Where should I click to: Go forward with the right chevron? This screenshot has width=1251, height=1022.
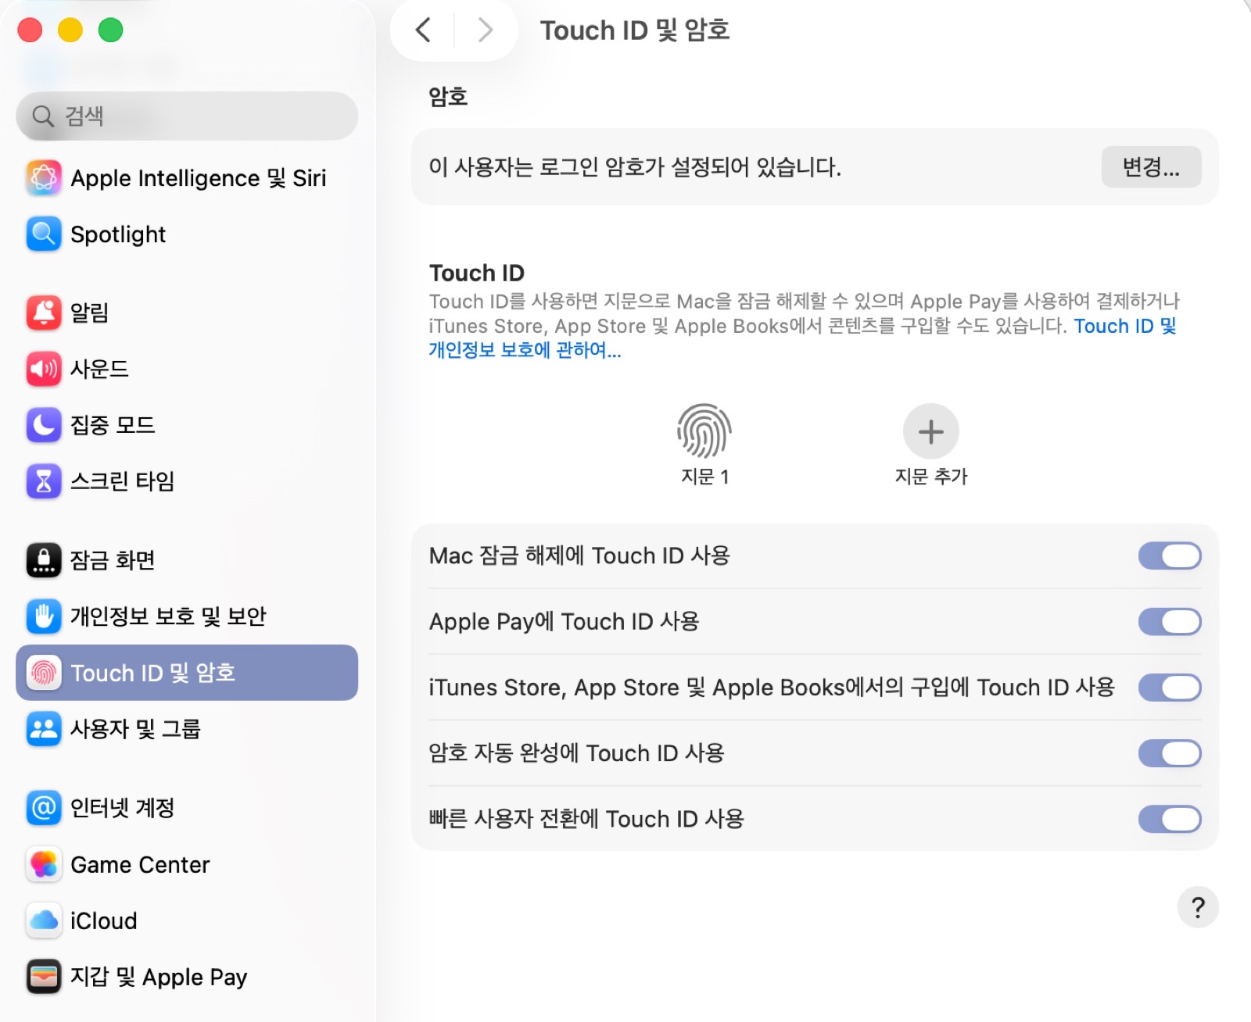pos(486,30)
